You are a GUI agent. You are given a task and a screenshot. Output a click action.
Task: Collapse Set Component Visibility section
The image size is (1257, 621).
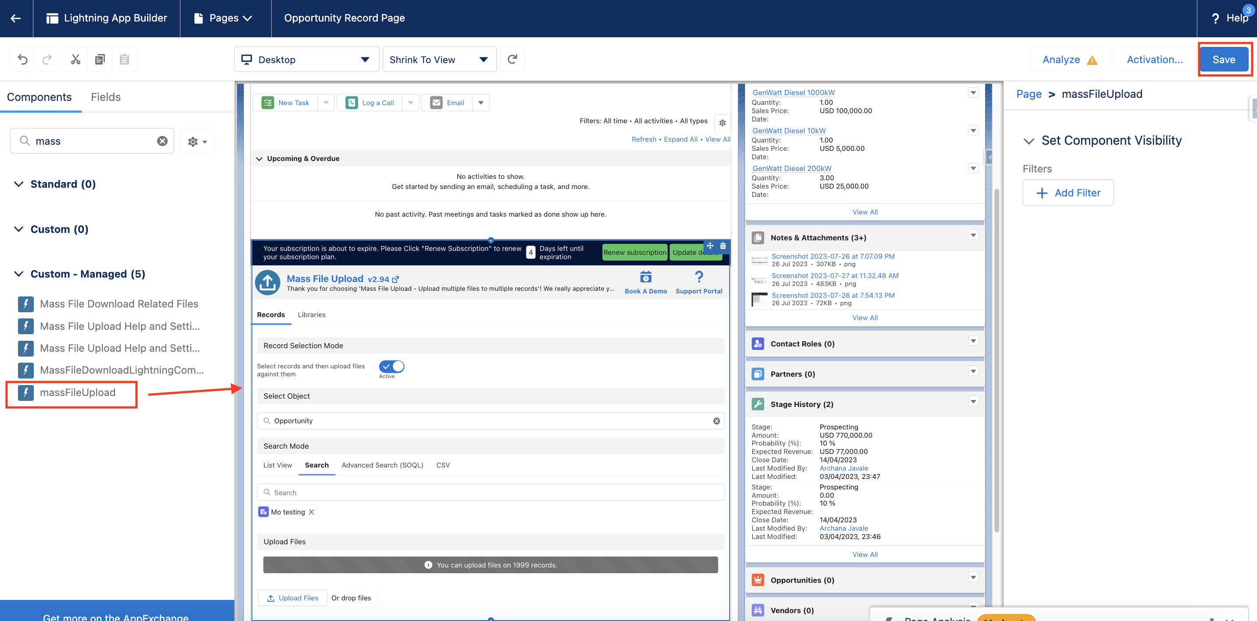[1028, 141]
